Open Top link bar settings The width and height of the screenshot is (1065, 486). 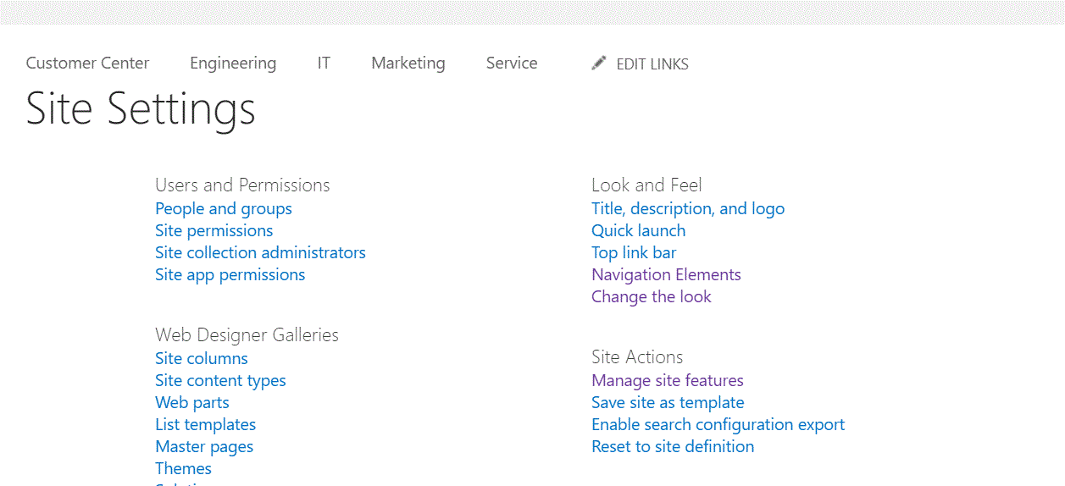(634, 253)
